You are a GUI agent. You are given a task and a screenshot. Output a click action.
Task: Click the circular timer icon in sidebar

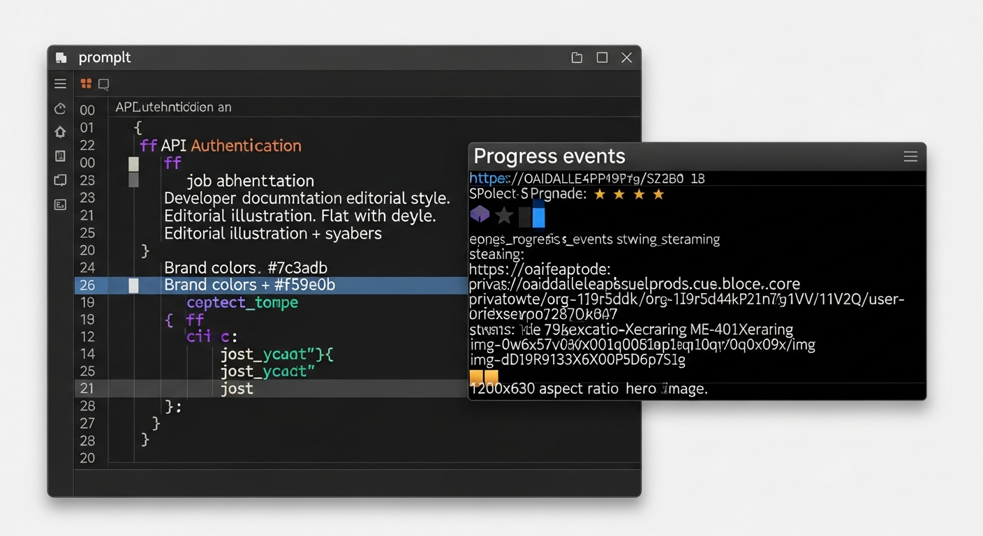60,108
